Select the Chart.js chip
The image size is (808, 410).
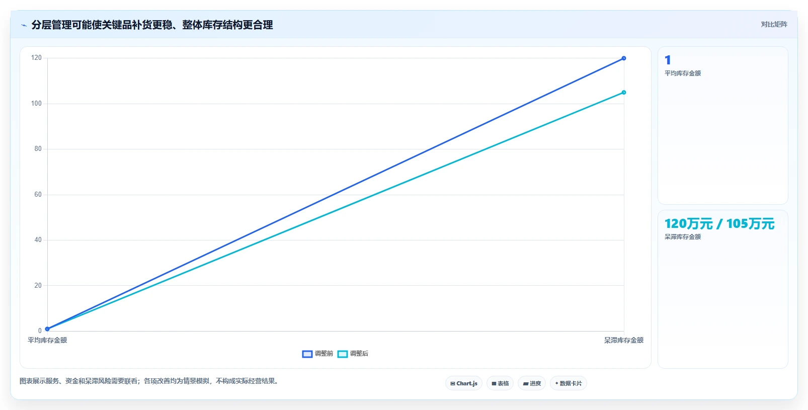tap(464, 383)
